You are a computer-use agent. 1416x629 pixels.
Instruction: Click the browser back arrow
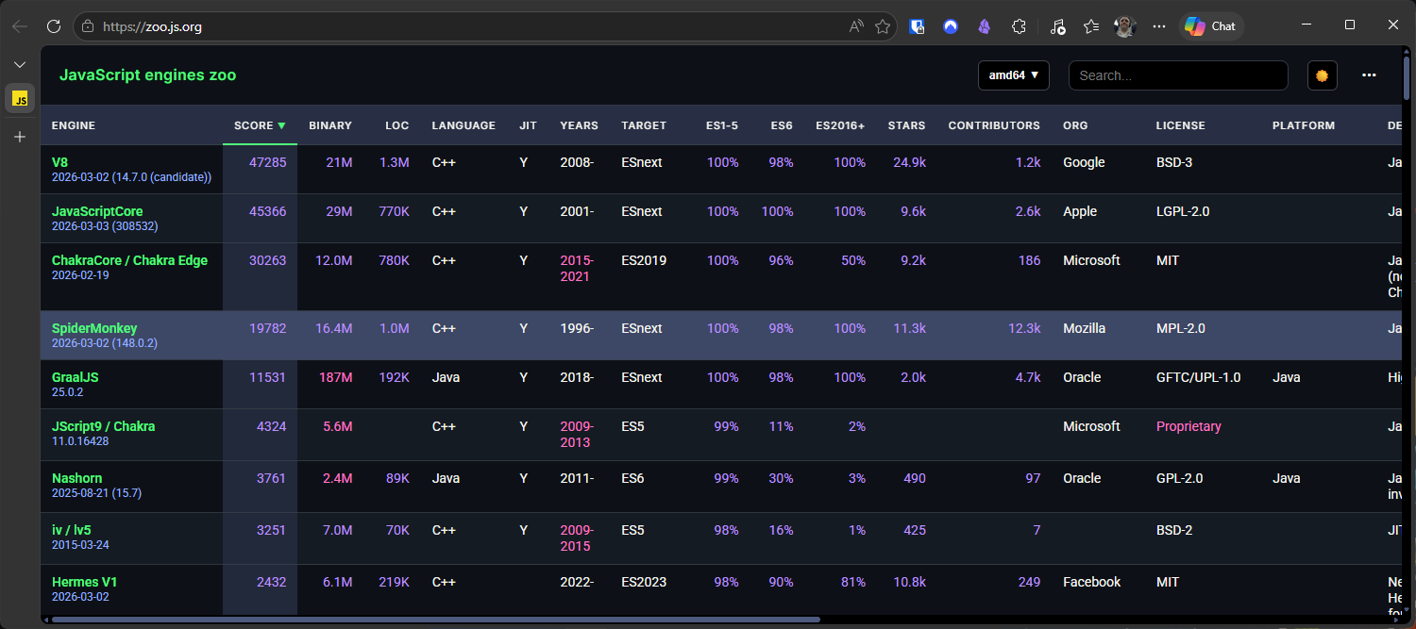(x=20, y=26)
